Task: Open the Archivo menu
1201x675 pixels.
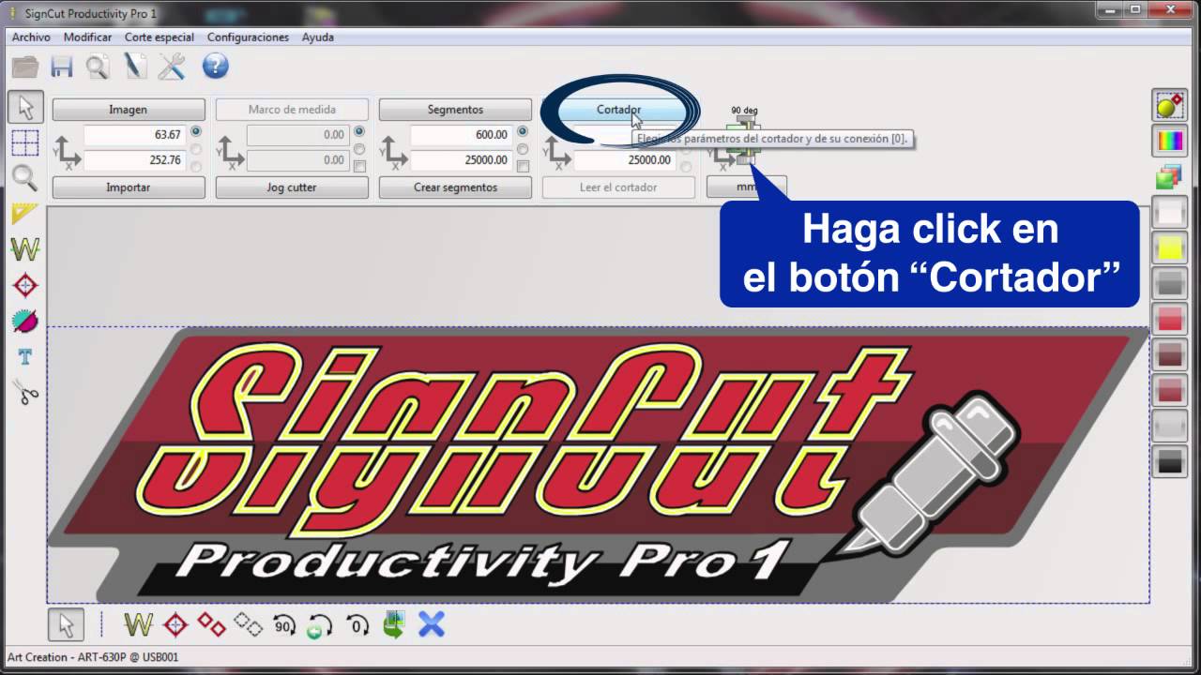Action: point(31,37)
